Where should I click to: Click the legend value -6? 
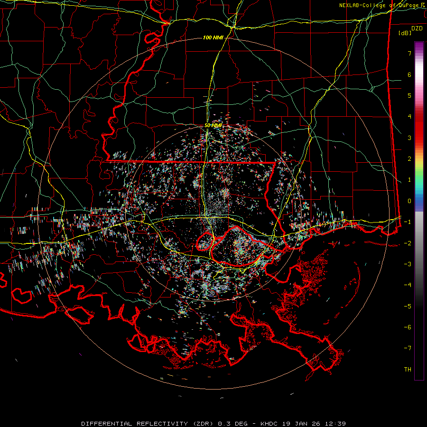click(408, 327)
